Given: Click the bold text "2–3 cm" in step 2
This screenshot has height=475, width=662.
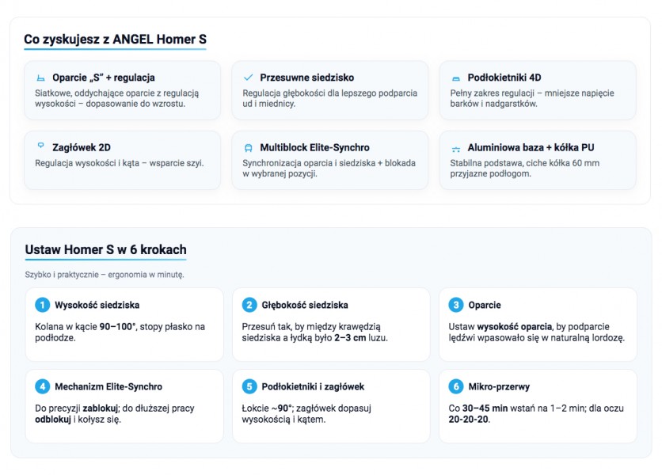Looking at the screenshot, I should (350, 338).
